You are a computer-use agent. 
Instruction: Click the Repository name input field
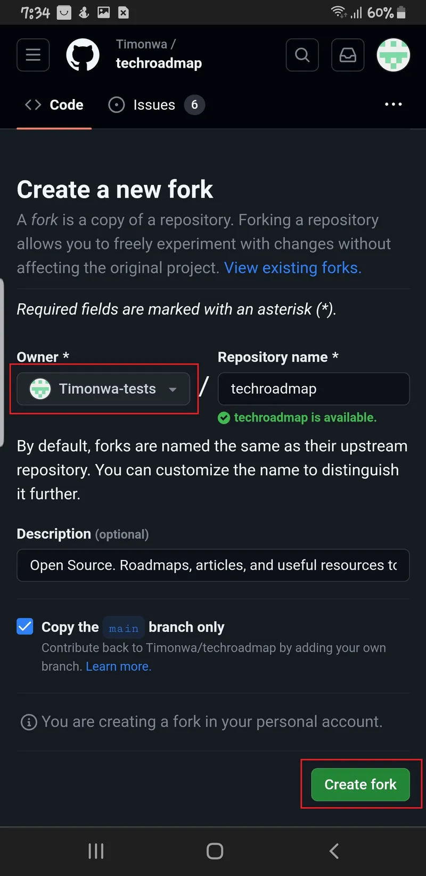tap(313, 388)
